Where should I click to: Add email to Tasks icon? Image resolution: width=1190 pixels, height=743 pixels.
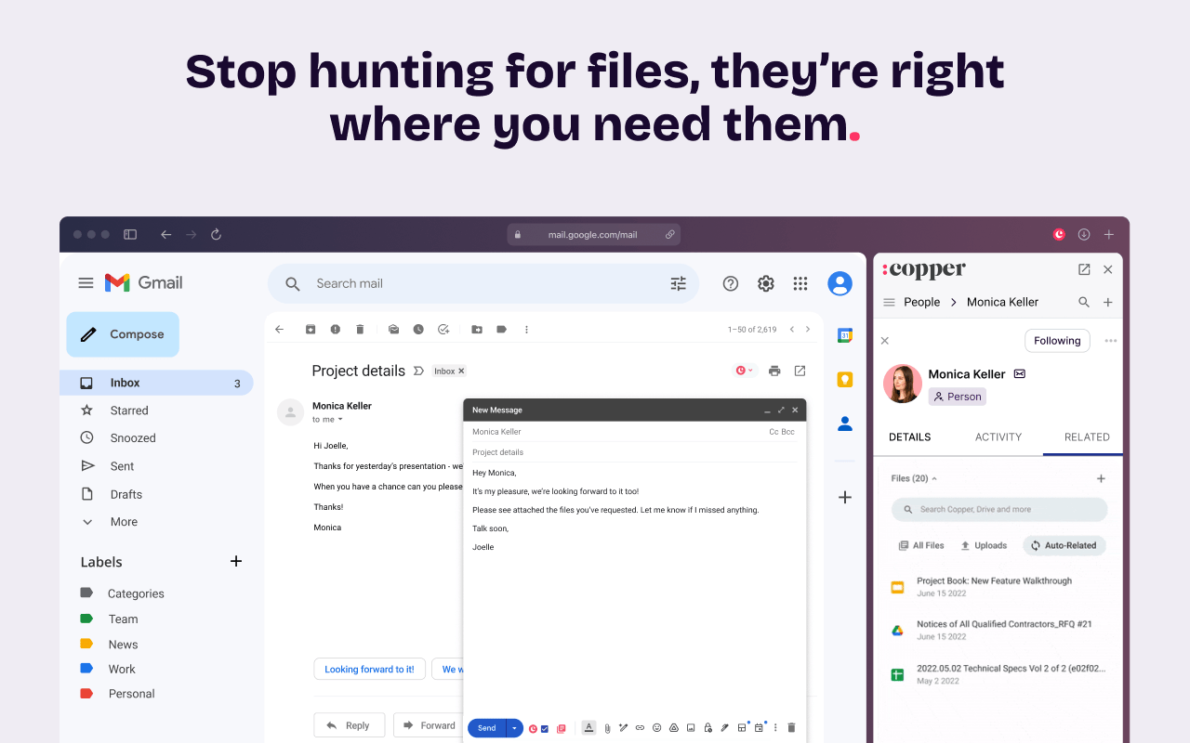(443, 329)
